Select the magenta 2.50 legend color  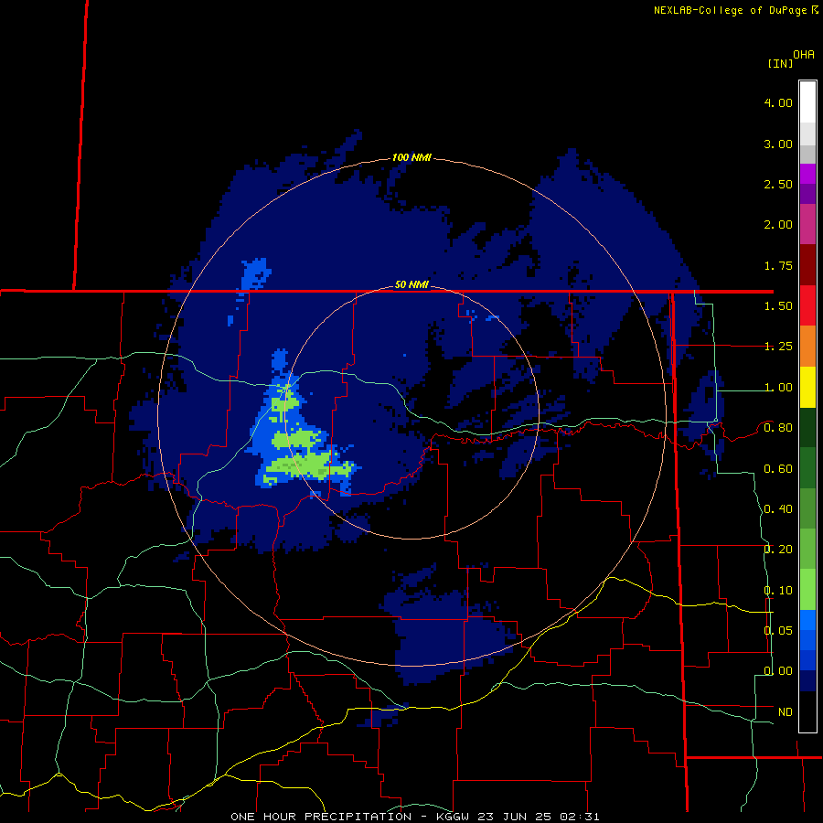coord(807,175)
